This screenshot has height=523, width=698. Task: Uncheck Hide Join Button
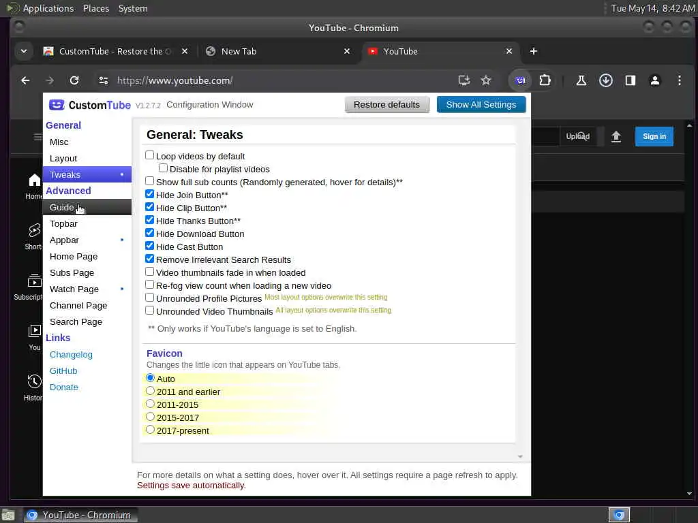pyautogui.click(x=149, y=194)
